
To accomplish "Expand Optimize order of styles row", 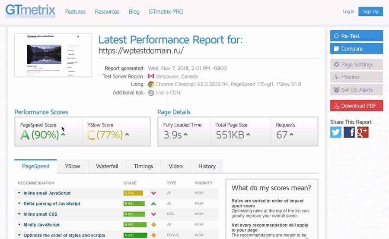I will [x=19, y=235].
